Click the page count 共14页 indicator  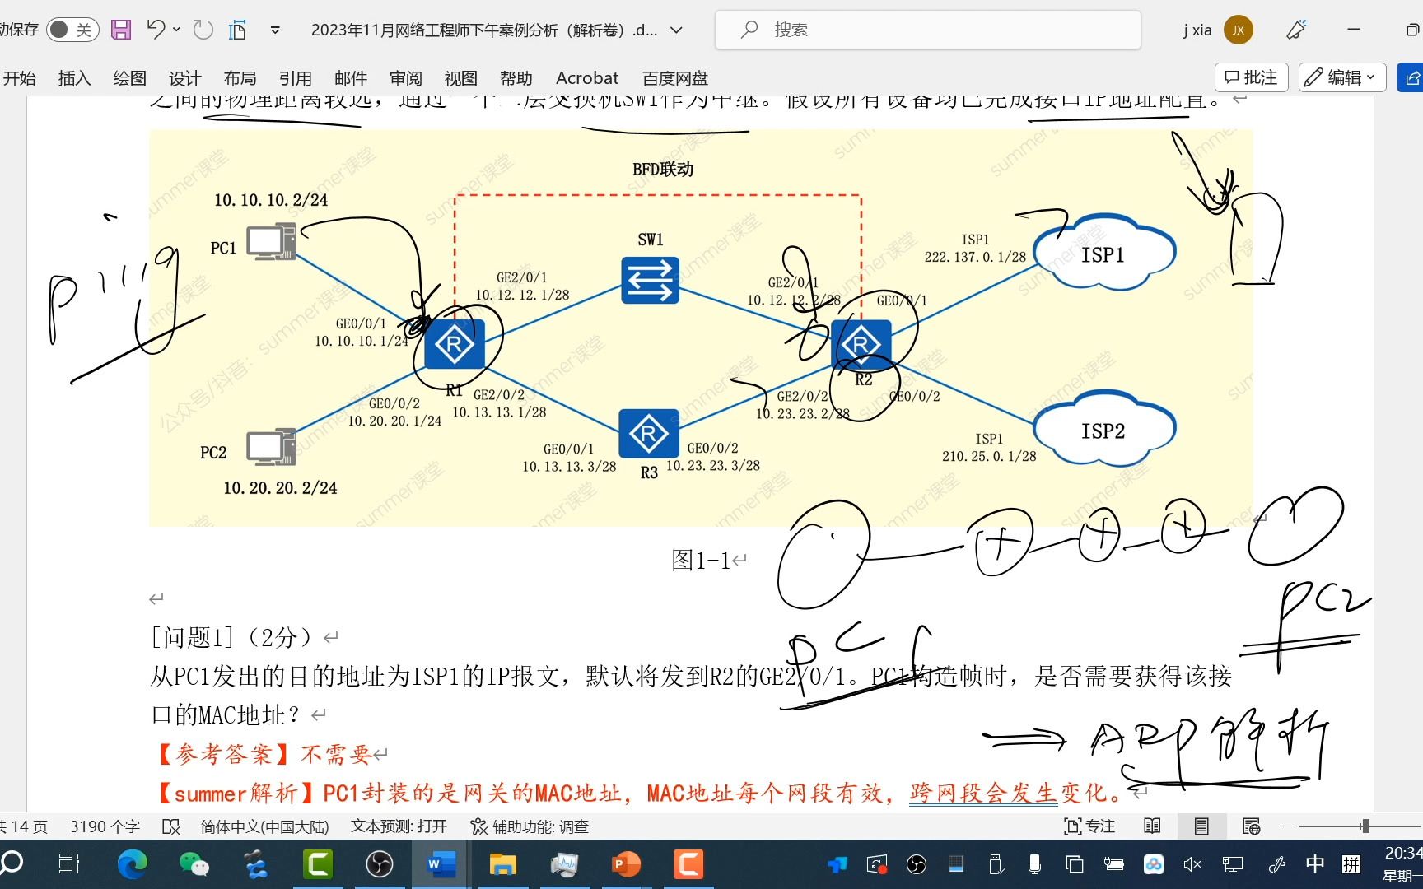coord(25,826)
